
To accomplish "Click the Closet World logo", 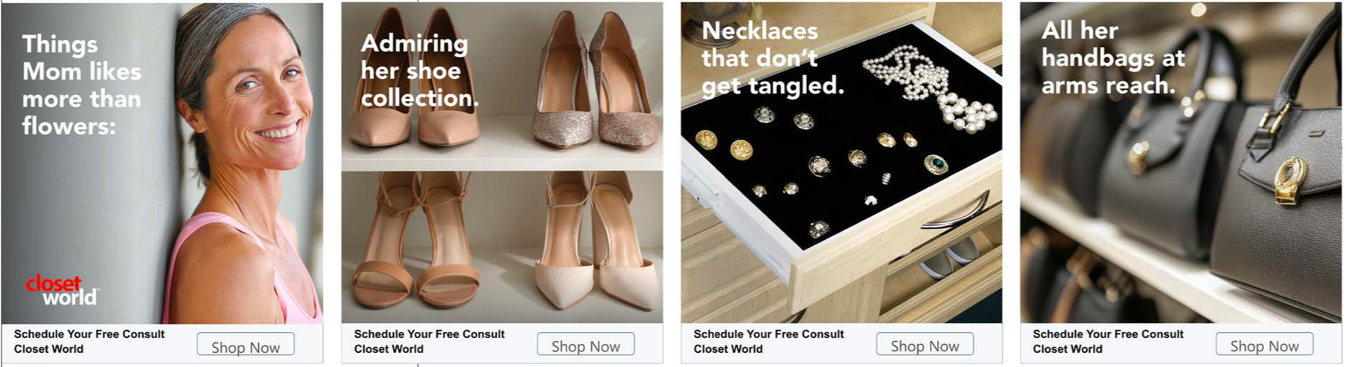I will (x=61, y=290).
